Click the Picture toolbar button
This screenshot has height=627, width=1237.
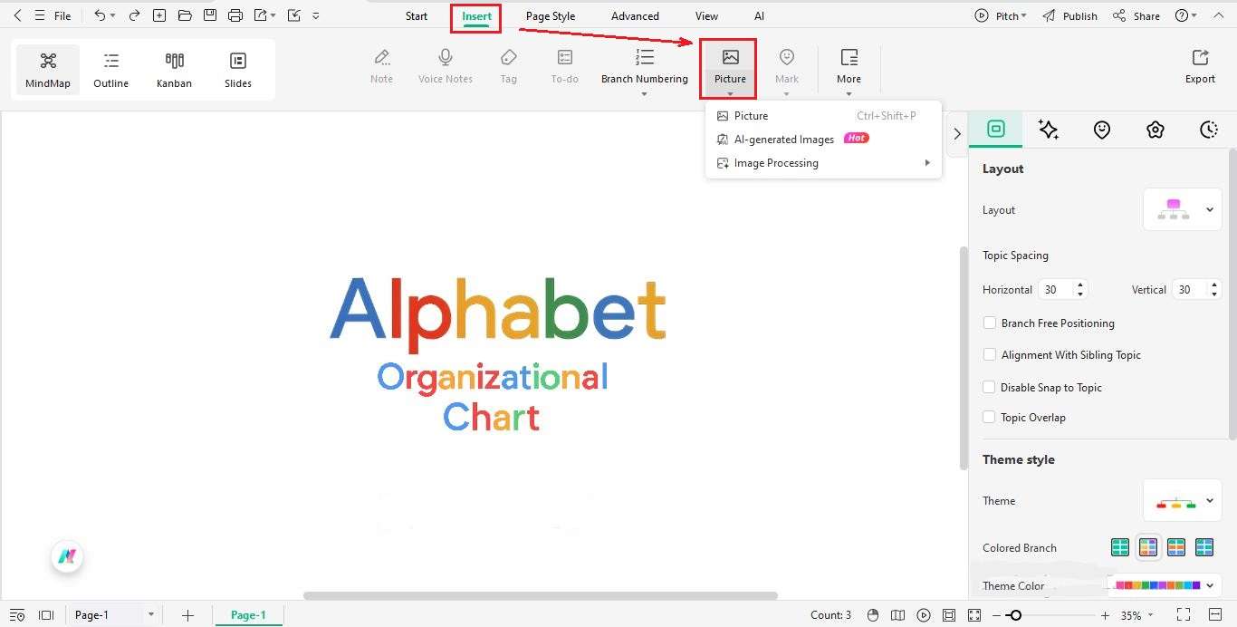click(x=730, y=69)
